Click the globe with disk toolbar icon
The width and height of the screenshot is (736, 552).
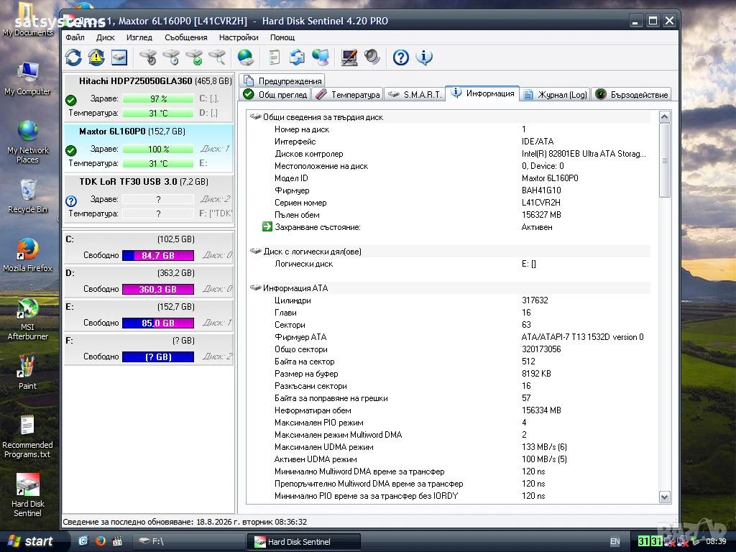(246, 57)
